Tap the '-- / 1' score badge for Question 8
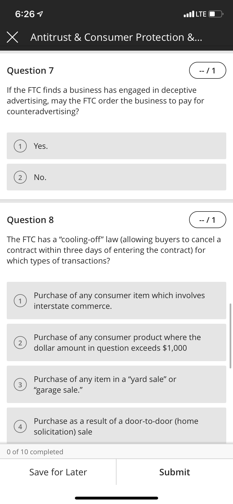Screen dimensions: 233x504 (208, 220)
